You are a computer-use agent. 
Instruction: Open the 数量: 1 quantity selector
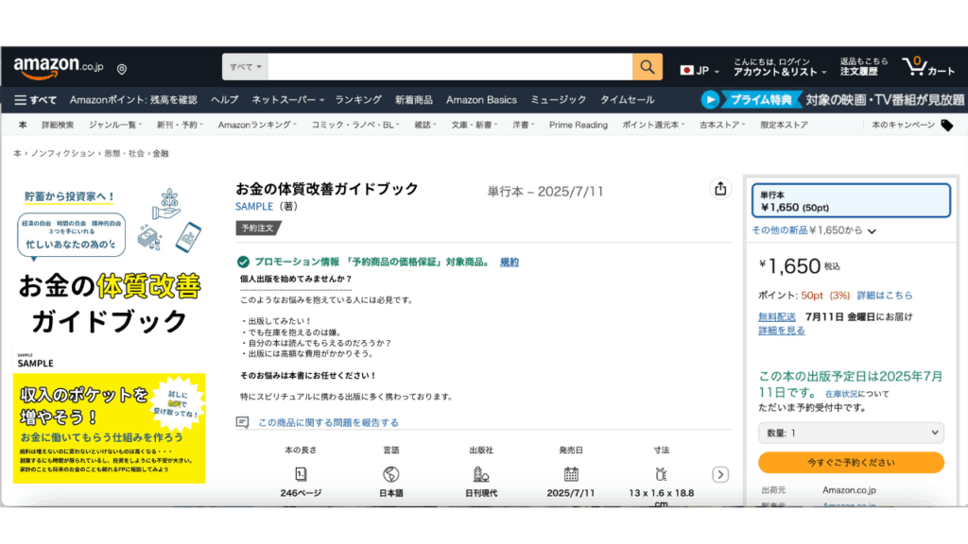[852, 433]
